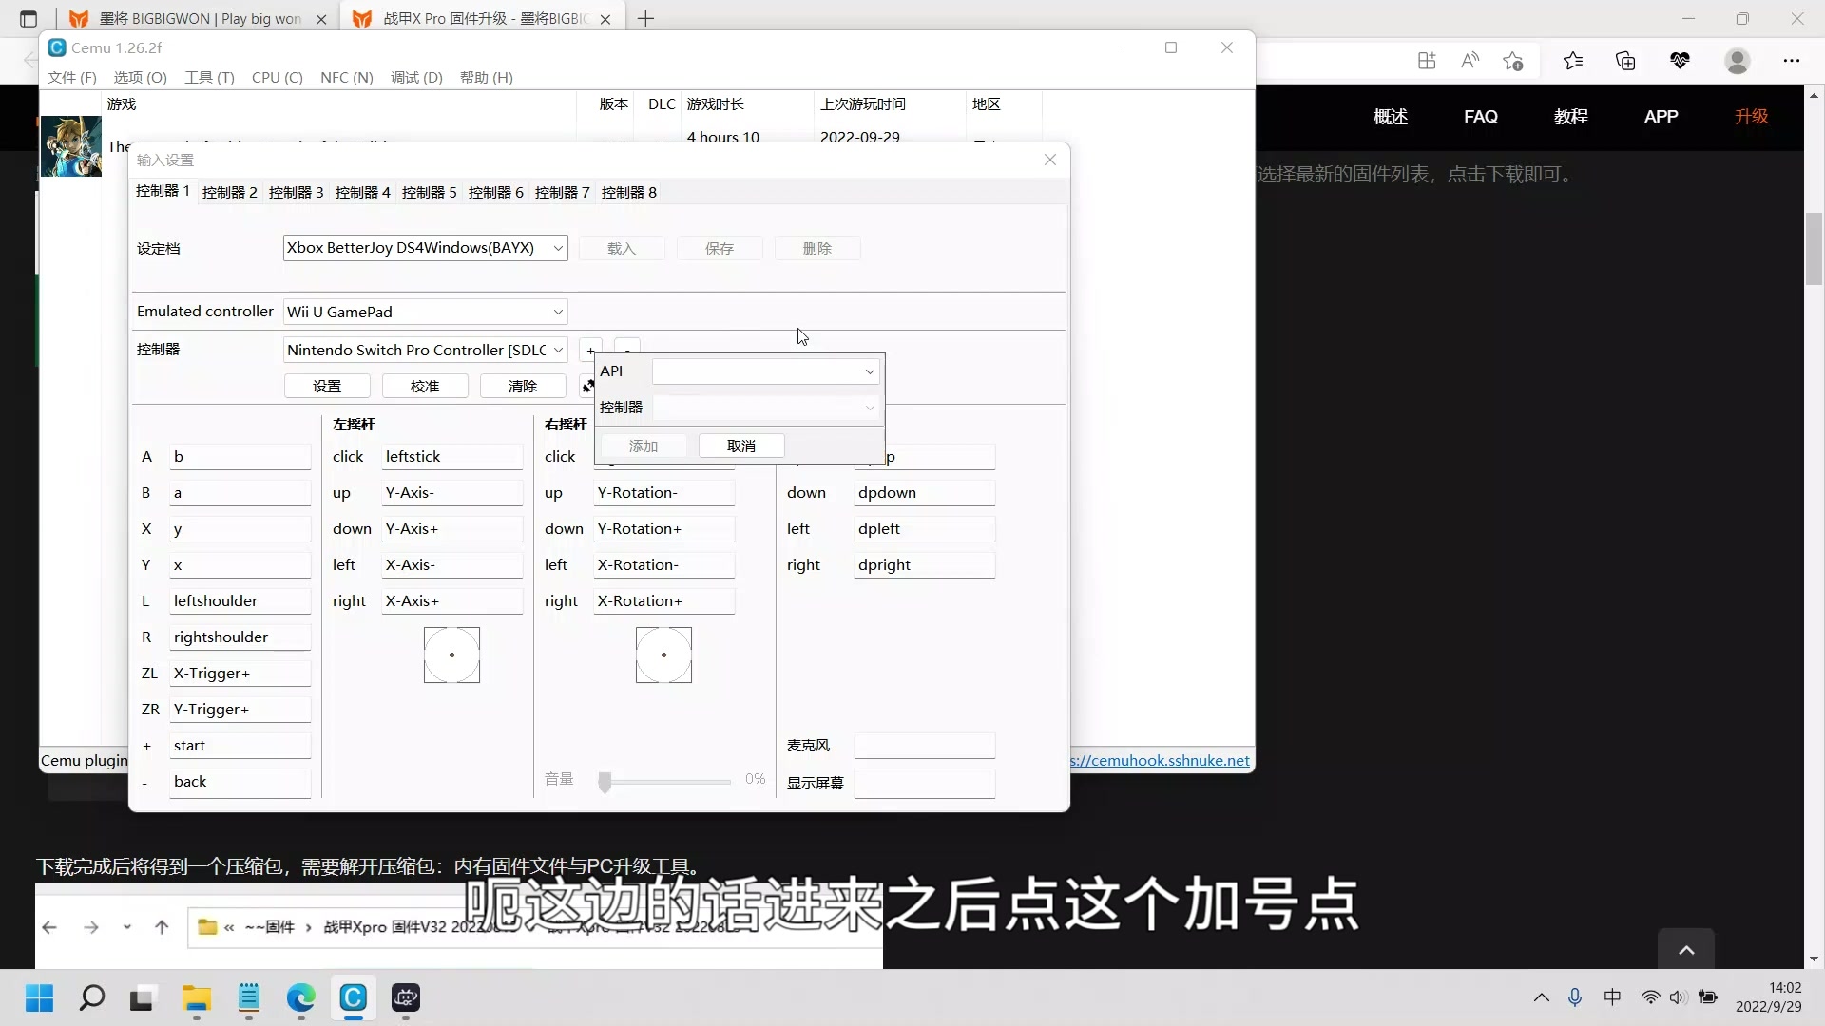Open the 选项 (O) menu
The width and height of the screenshot is (1825, 1026).
[x=140, y=77]
